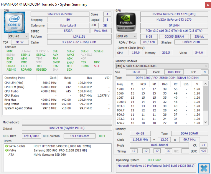
Task: Click the blue X close button at bottom right
Action: 204,168
